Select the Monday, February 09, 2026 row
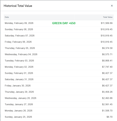Screen dimensions: 117x121 (x=59, y=23)
